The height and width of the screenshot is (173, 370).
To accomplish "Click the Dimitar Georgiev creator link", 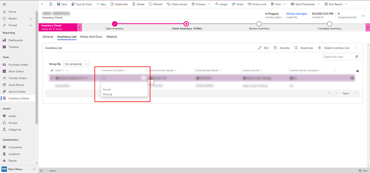I will click(x=296, y=14).
